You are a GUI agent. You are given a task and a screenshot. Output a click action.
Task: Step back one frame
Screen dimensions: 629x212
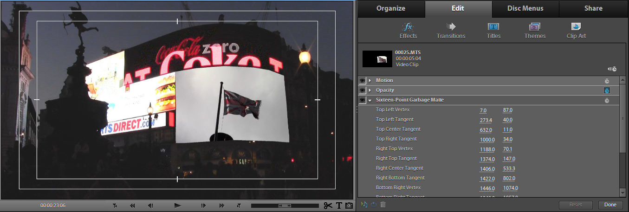(150, 206)
